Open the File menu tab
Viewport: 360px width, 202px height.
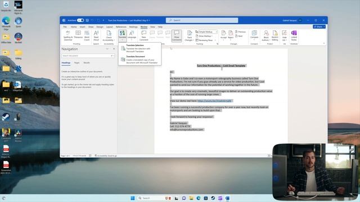point(65,27)
